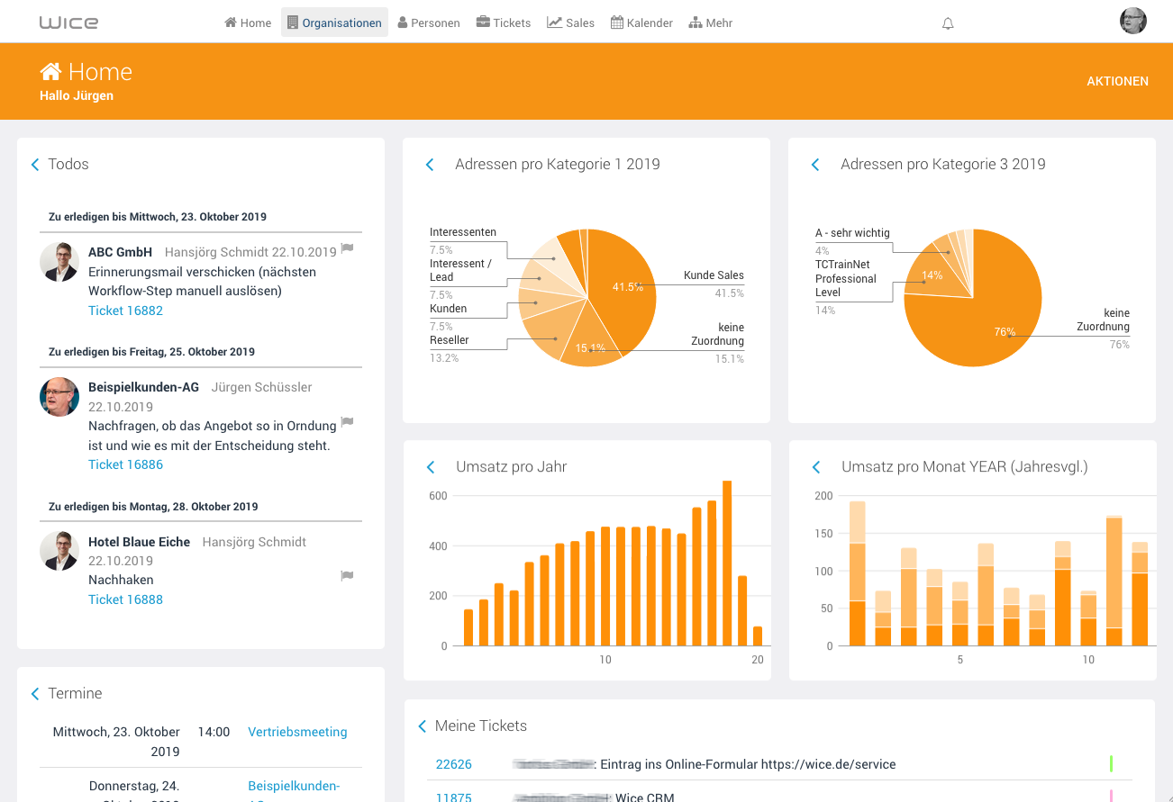The image size is (1173, 802).
Task: Collapse the Umsatz pro Jahr chart widget
Action: [x=430, y=467]
